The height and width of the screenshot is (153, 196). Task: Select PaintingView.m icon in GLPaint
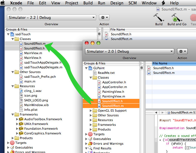tap(99, 96)
